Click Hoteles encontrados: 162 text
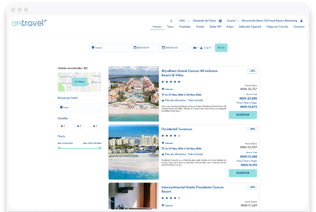 point(72,68)
